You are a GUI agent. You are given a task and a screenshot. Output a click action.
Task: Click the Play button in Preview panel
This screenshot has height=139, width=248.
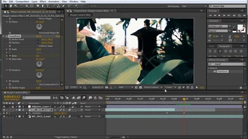219,15
